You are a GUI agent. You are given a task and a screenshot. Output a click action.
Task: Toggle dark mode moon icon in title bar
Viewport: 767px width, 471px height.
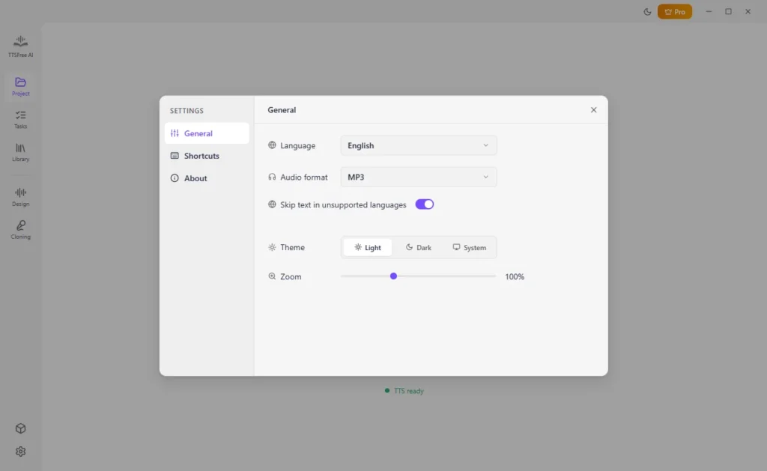coord(647,12)
